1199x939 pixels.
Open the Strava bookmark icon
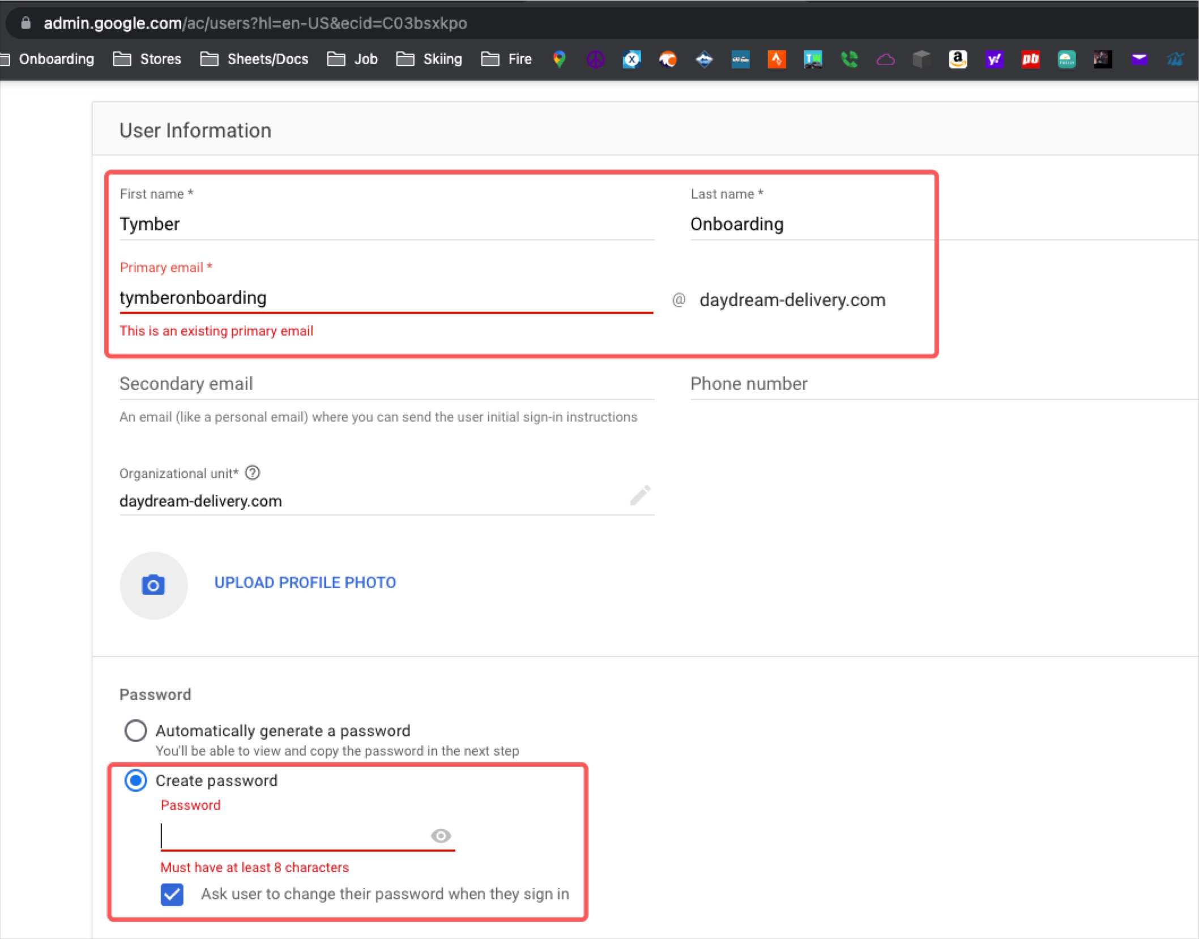[777, 59]
